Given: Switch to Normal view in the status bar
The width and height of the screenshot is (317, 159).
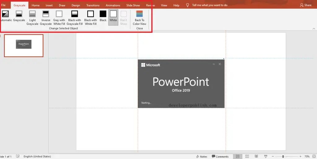Looking at the screenshot, I should pyautogui.click(x=238, y=157).
